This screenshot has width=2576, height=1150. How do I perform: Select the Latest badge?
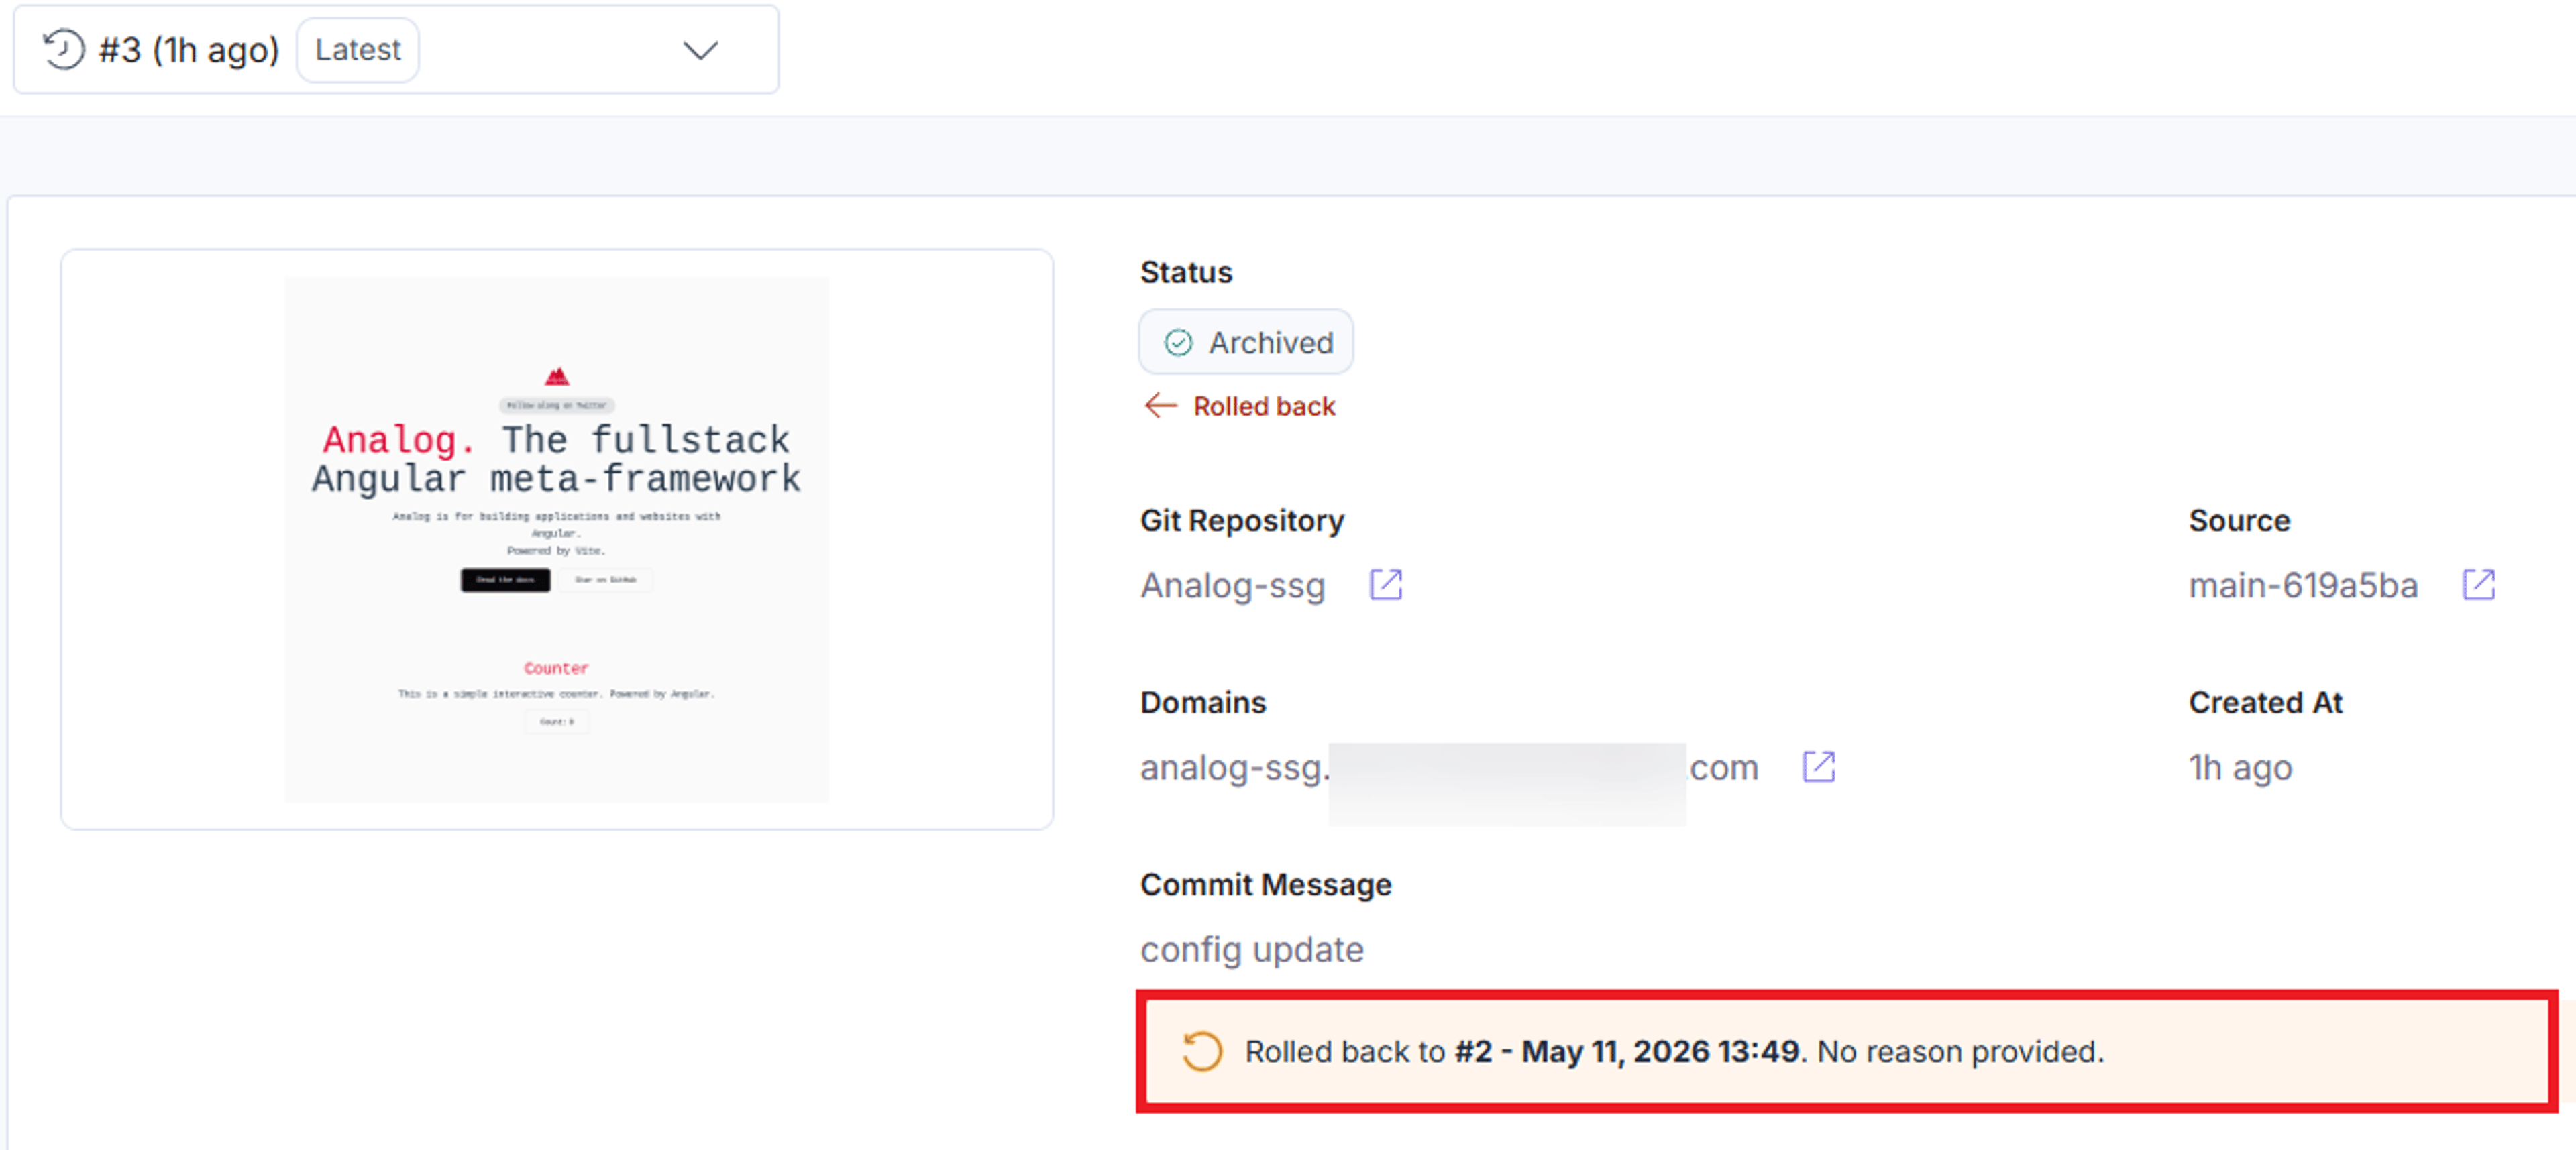357,50
